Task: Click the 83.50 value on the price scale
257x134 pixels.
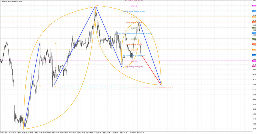Action: (x=254, y=89)
